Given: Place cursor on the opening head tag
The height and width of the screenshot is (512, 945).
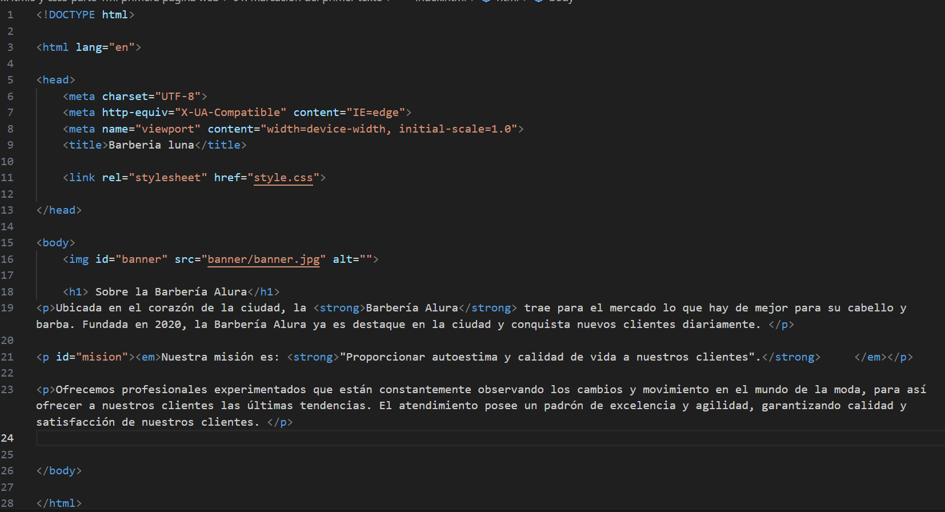Looking at the screenshot, I should click(56, 80).
